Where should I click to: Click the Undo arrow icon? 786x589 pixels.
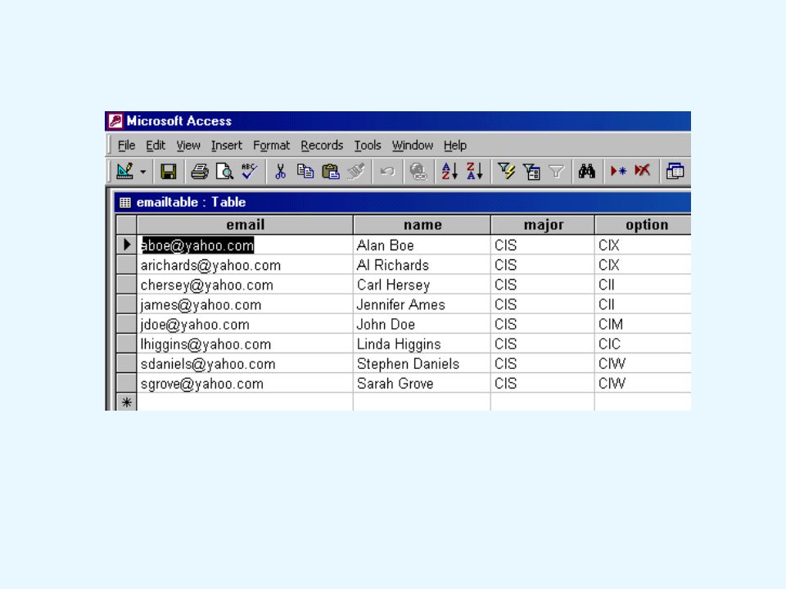(x=387, y=172)
